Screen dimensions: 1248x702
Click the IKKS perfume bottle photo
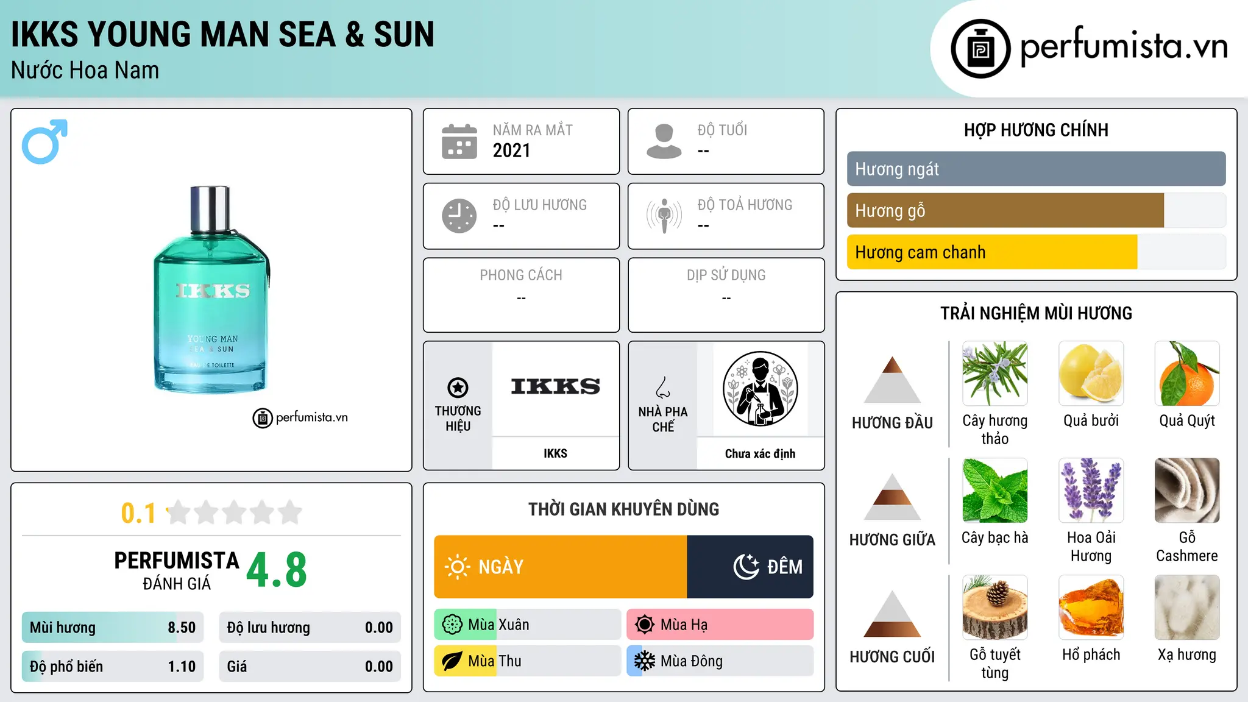[x=211, y=289]
